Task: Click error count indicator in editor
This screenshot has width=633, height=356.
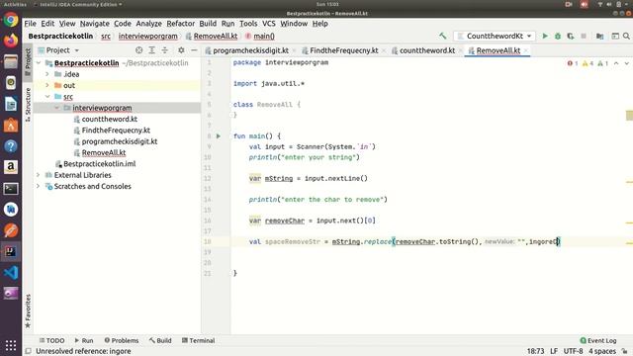Action: (x=573, y=63)
